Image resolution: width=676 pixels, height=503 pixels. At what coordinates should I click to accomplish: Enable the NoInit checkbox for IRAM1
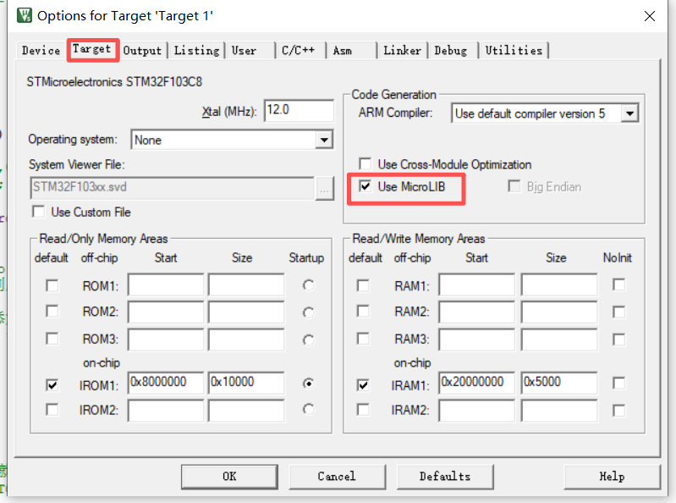pyautogui.click(x=618, y=383)
